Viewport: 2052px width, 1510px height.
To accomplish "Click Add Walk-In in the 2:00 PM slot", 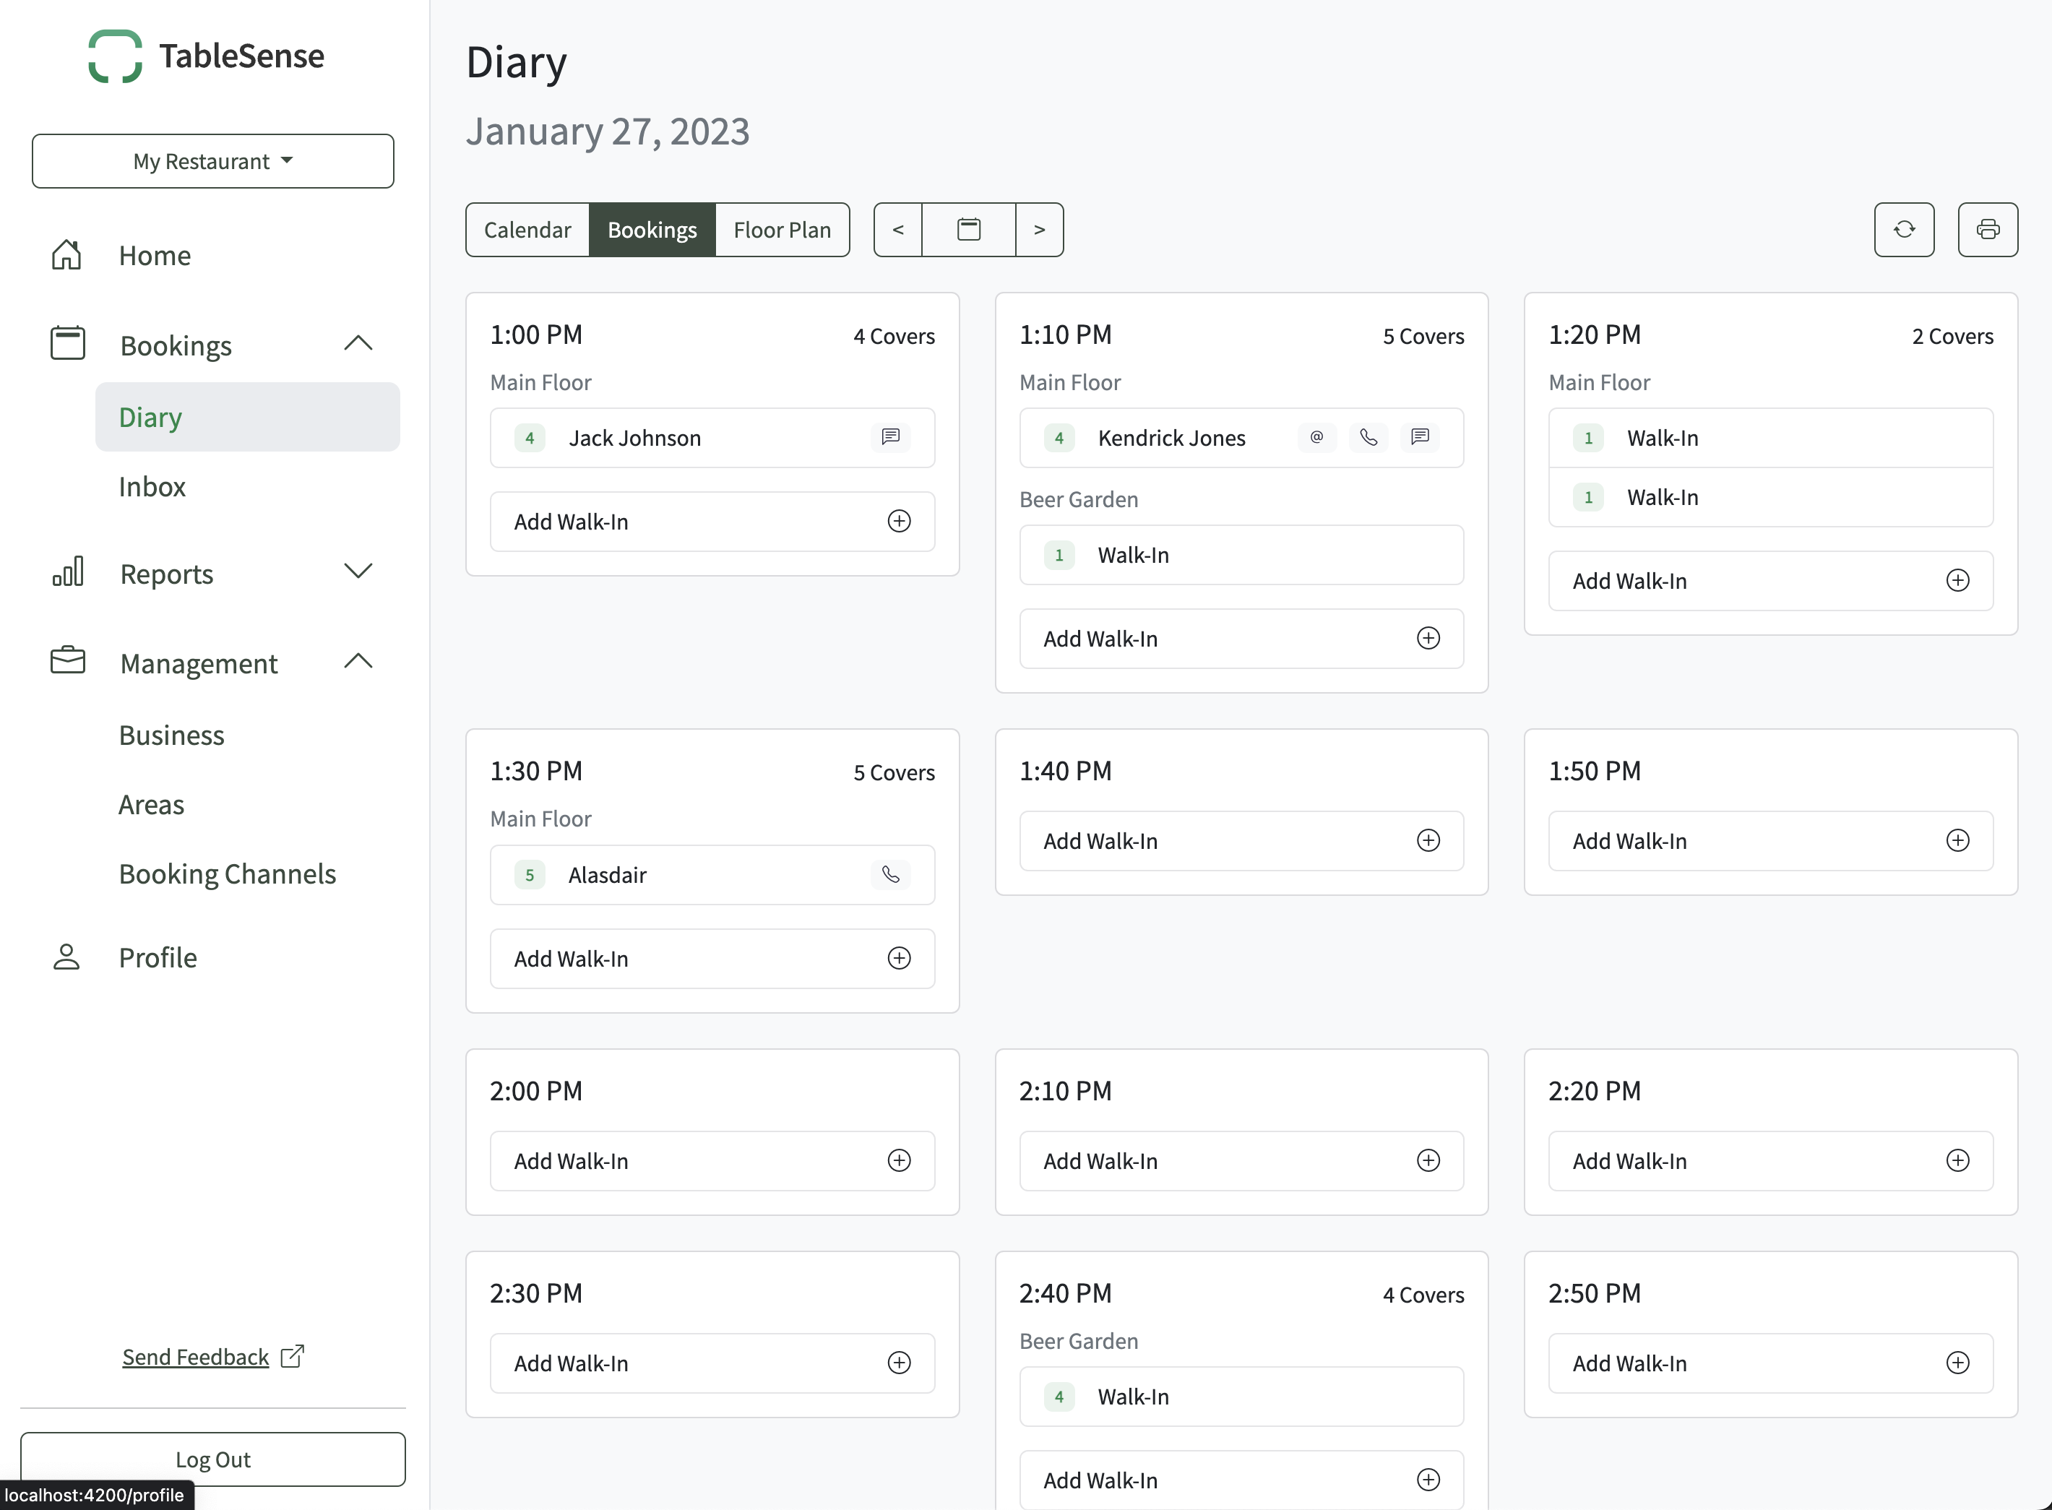I will [712, 1160].
